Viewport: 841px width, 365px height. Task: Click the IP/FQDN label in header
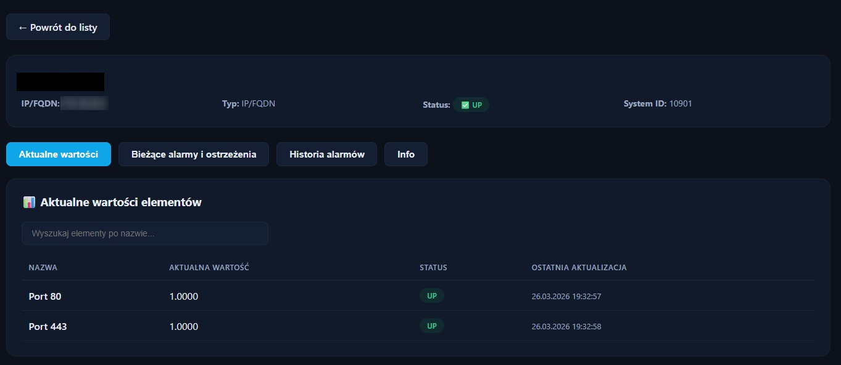tap(41, 103)
